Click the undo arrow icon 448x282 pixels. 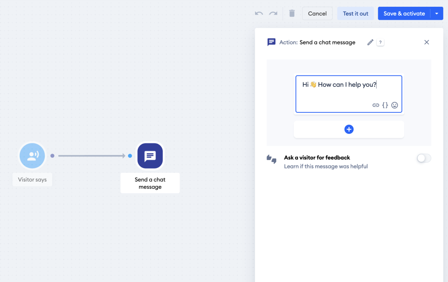[x=258, y=13]
